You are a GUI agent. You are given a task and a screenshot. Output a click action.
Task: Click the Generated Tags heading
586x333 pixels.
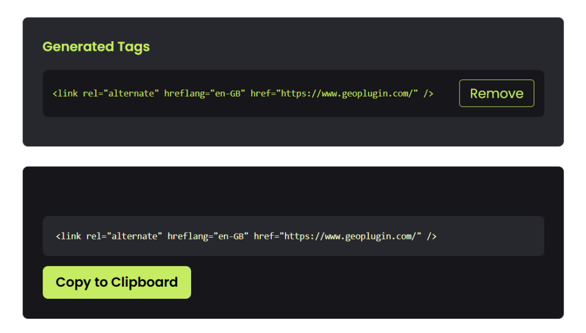(x=96, y=47)
